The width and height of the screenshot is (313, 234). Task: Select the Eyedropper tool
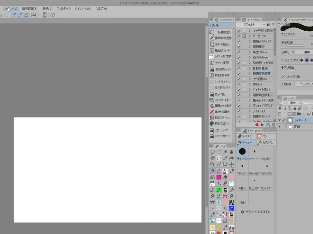pyautogui.click(x=225, y=158)
